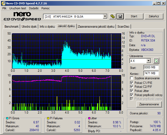
Task: Switch to the Utwórz dysk tab
Action: [x=29, y=27]
